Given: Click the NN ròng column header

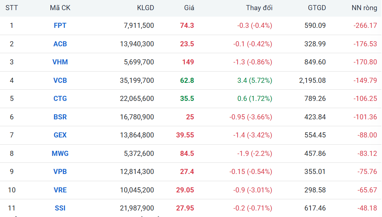Looking at the screenshot, I should [x=364, y=8].
